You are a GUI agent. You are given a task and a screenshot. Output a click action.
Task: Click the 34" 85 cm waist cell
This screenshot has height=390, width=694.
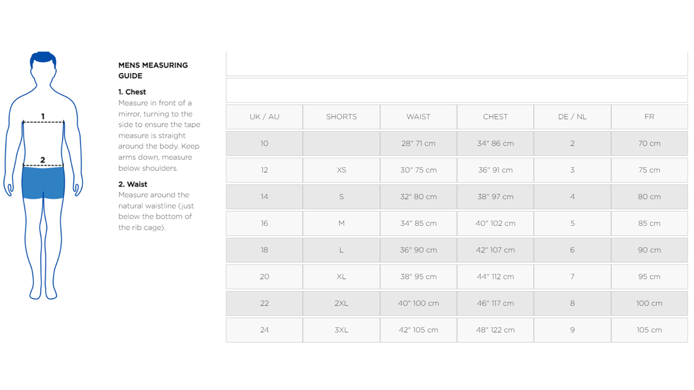[418, 223]
